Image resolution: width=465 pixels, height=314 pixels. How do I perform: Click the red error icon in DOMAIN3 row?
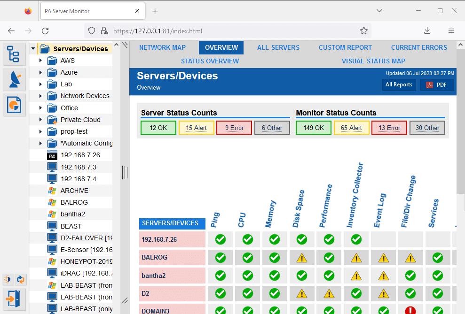[x=410, y=310]
